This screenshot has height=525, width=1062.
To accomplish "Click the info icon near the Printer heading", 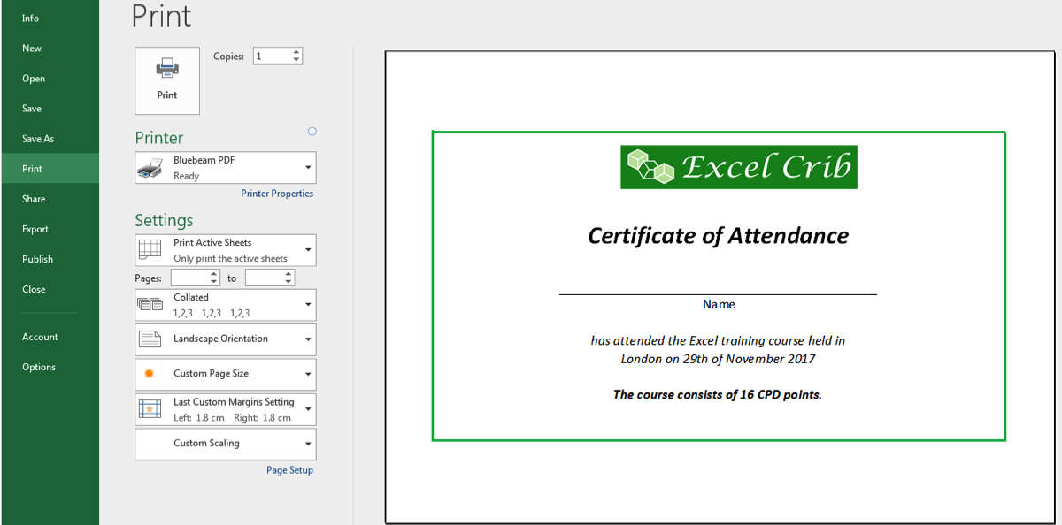I will 312,131.
